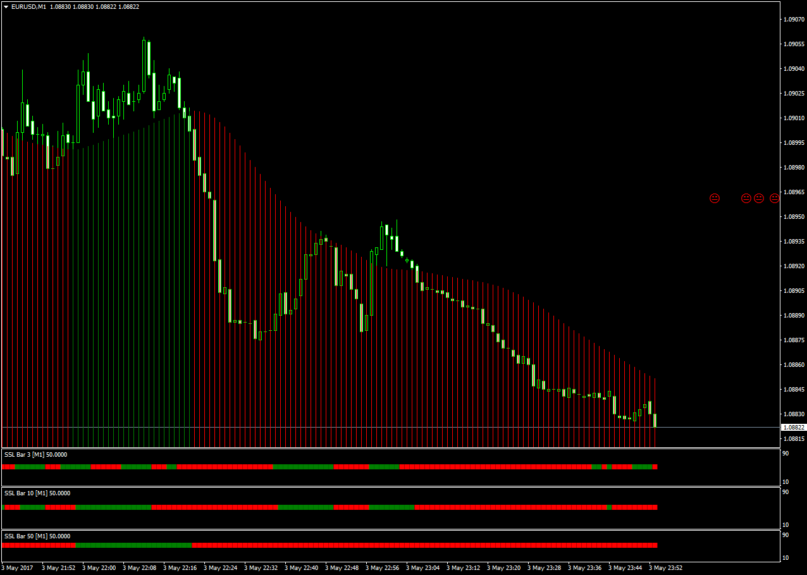Click the 10 scale value in SSL Bar 10 panel
Viewport: 807px width, 575px height.
click(785, 525)
